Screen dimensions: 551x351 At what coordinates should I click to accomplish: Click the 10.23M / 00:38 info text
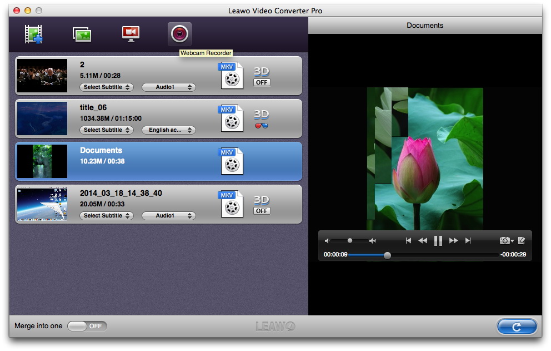tap(102, 161)
